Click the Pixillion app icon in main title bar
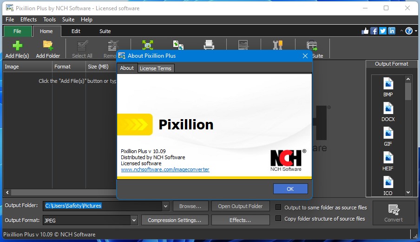The image size is (420, 242). click(10, 8)
